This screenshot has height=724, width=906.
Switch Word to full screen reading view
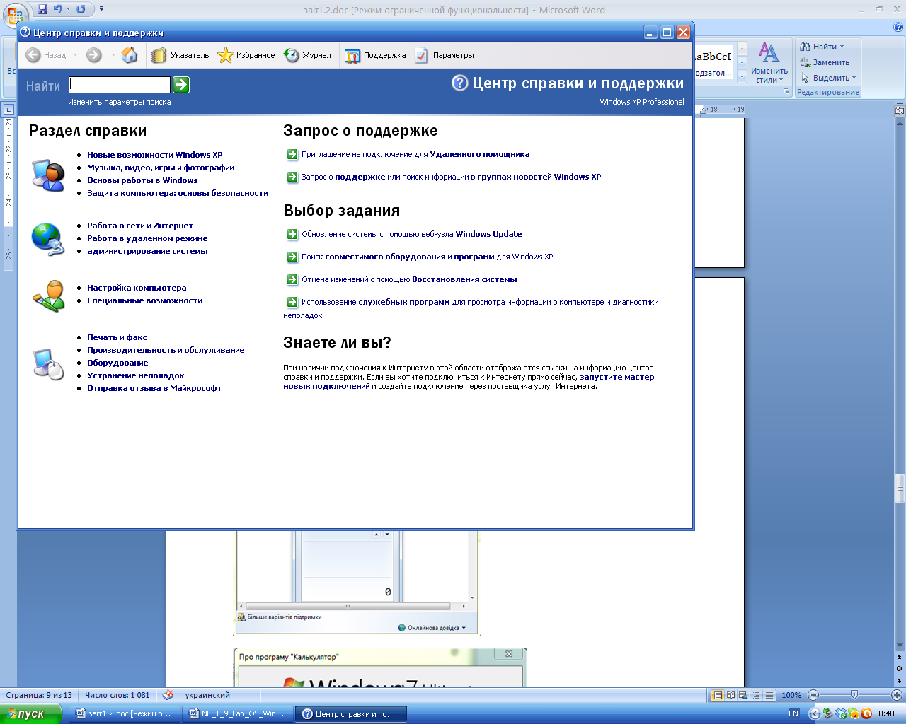coord(731,695)
